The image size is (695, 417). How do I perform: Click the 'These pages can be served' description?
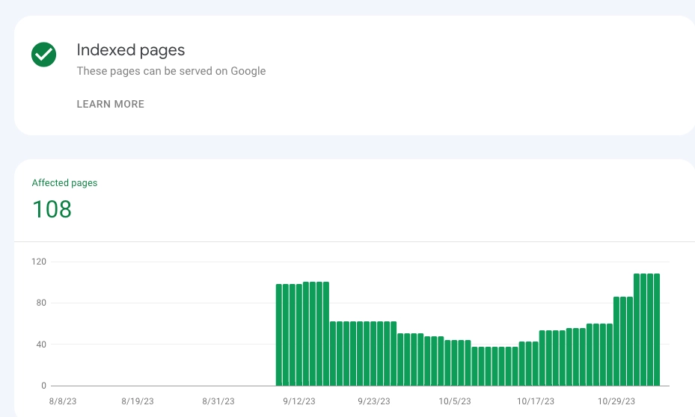click(x=171, y=71)
